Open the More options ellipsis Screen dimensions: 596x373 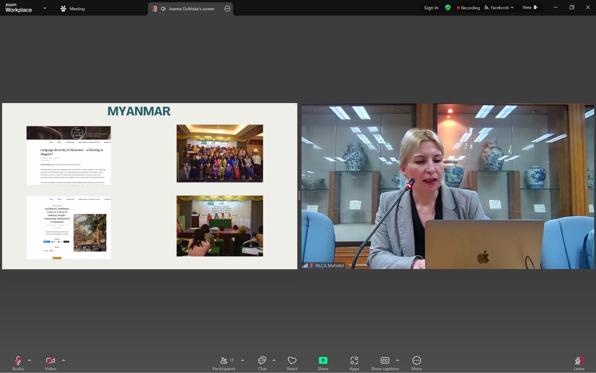[x=416, y=361]
